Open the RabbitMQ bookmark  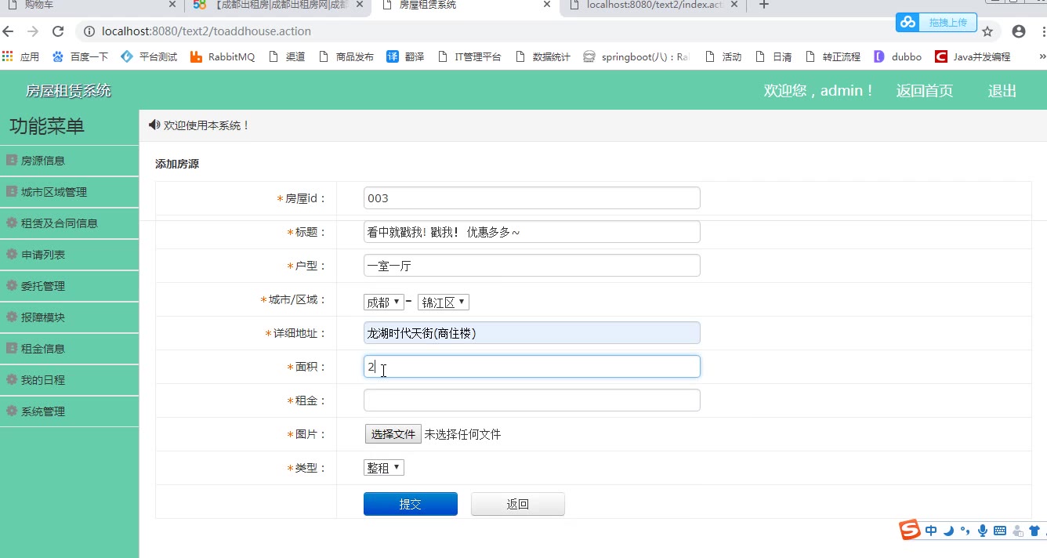tap(223, 56)
